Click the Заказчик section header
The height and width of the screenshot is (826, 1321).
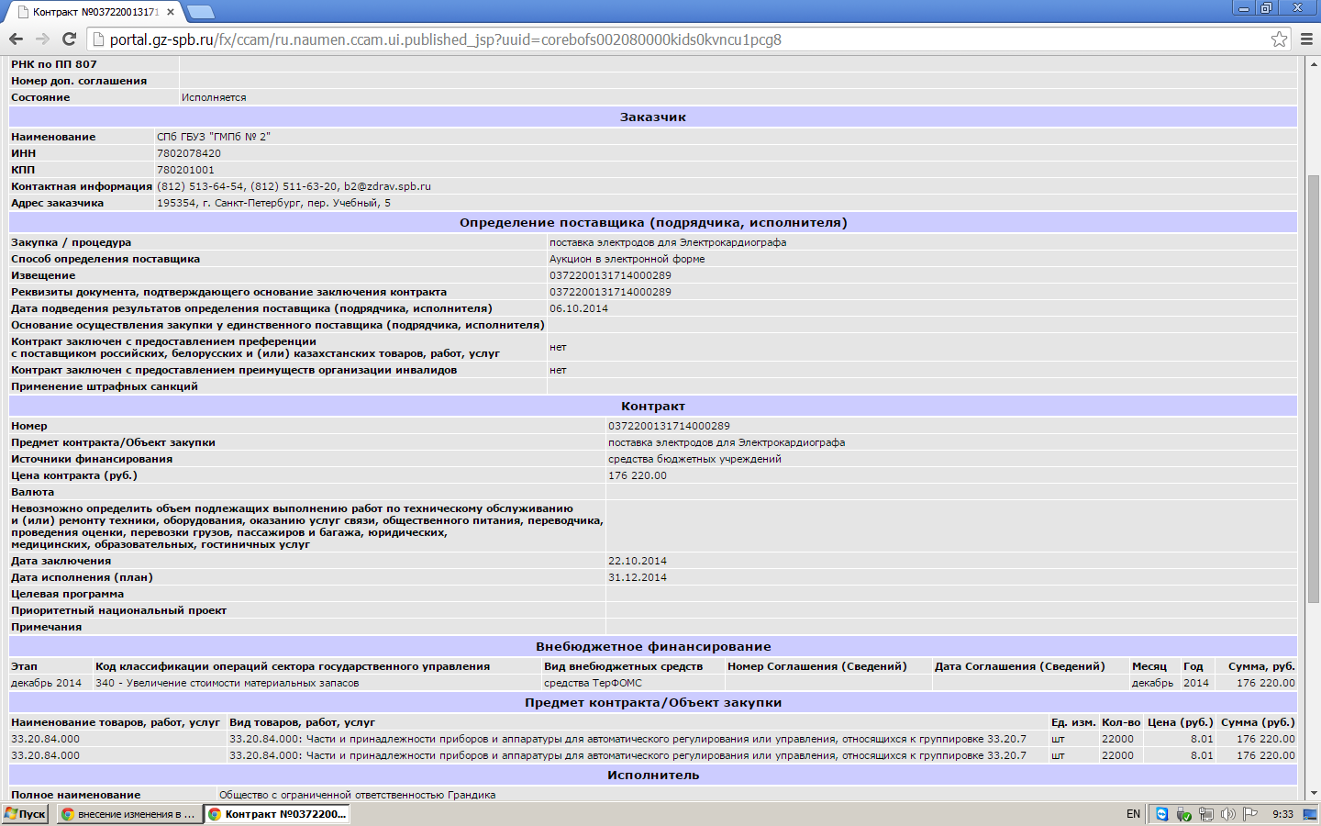click(x=653, y=117)
